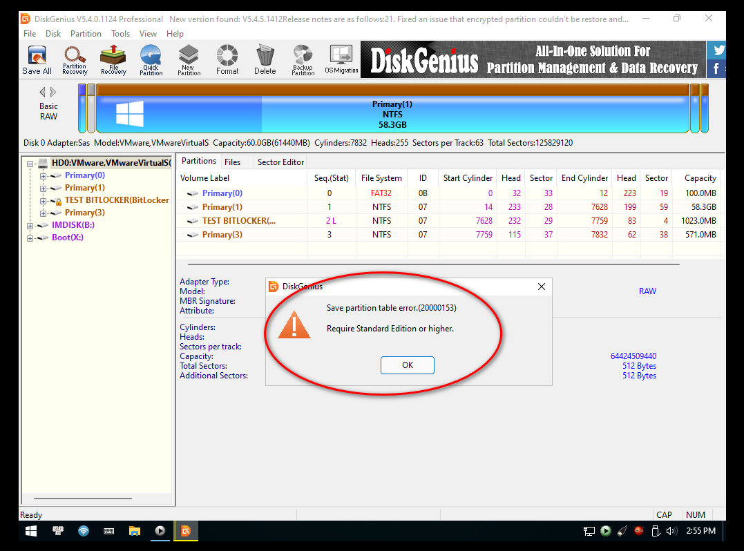Screen dimensions: 744x551
Task: Expand the Primary(3) tree node
Action: point(44,213)
